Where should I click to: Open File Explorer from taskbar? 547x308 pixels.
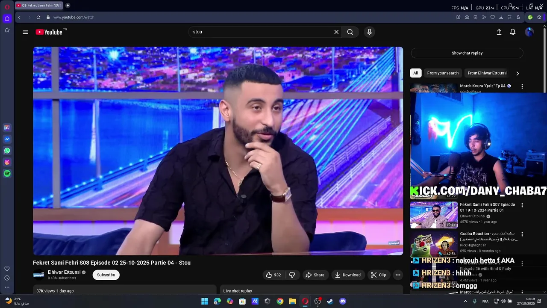pos(292,301)
